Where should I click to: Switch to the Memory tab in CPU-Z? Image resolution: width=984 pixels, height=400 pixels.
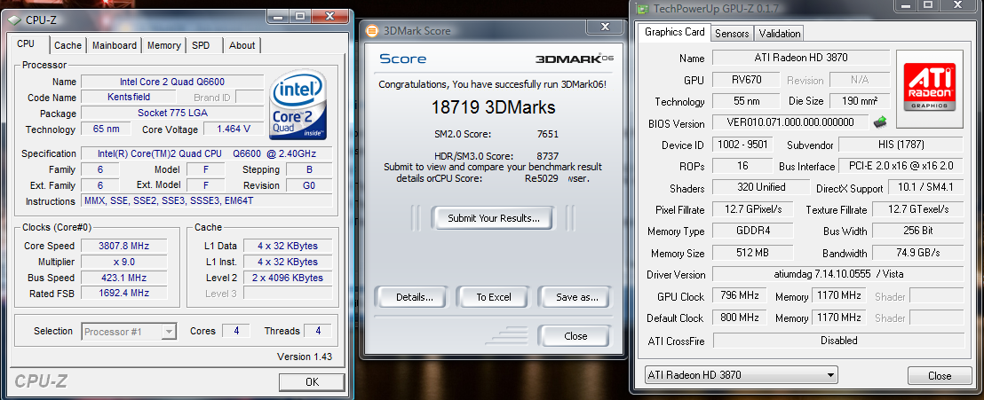coord(163,45)
